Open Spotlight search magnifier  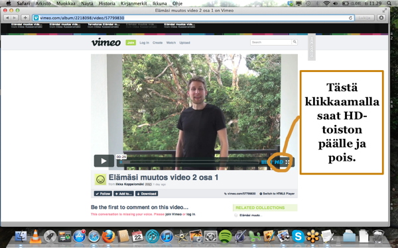point(389,3)
